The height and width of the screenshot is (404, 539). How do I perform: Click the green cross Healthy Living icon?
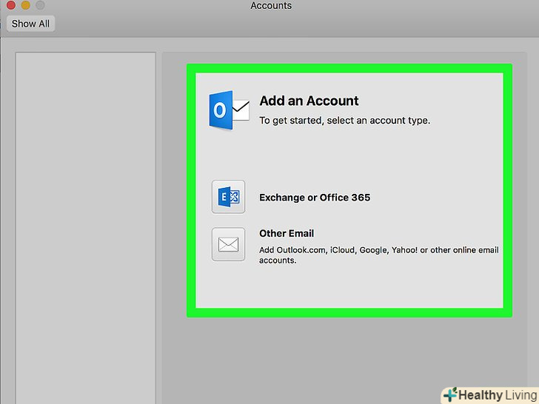tap(449, 394)
